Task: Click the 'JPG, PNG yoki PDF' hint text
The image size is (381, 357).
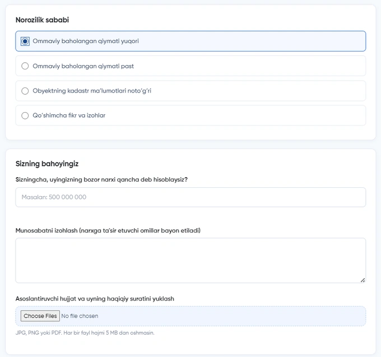Action: [85, 333]
